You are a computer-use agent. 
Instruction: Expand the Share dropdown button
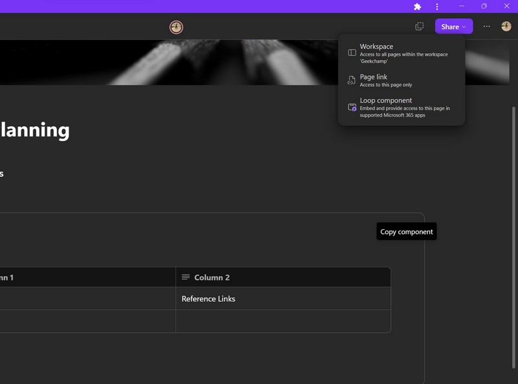point(454,27)
